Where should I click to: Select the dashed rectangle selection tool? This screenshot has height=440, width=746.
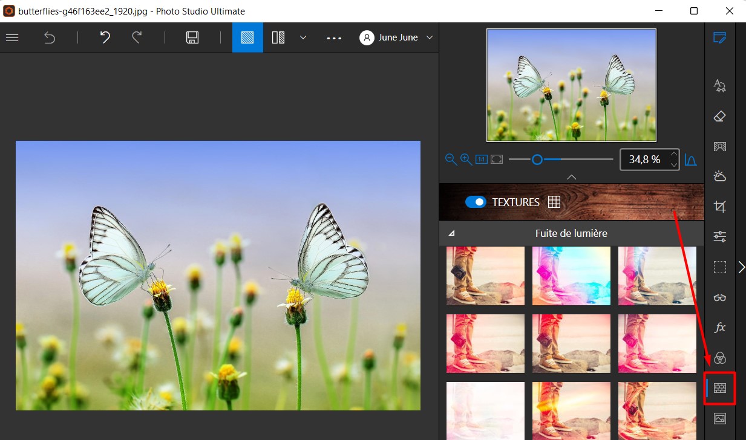[720, 267]
